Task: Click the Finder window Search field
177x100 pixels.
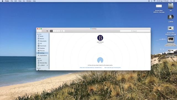Action: click(x=135, y=31)
